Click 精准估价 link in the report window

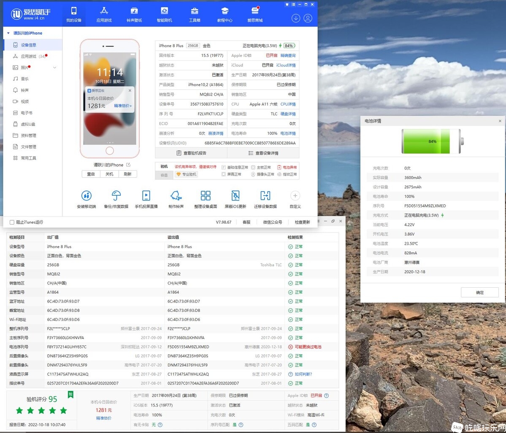click(x=103, y=418)
